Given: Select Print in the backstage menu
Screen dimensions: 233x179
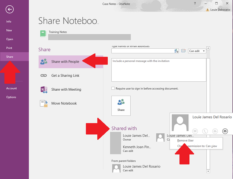Looking at the screenshot, I should click(x=9, y=48).
